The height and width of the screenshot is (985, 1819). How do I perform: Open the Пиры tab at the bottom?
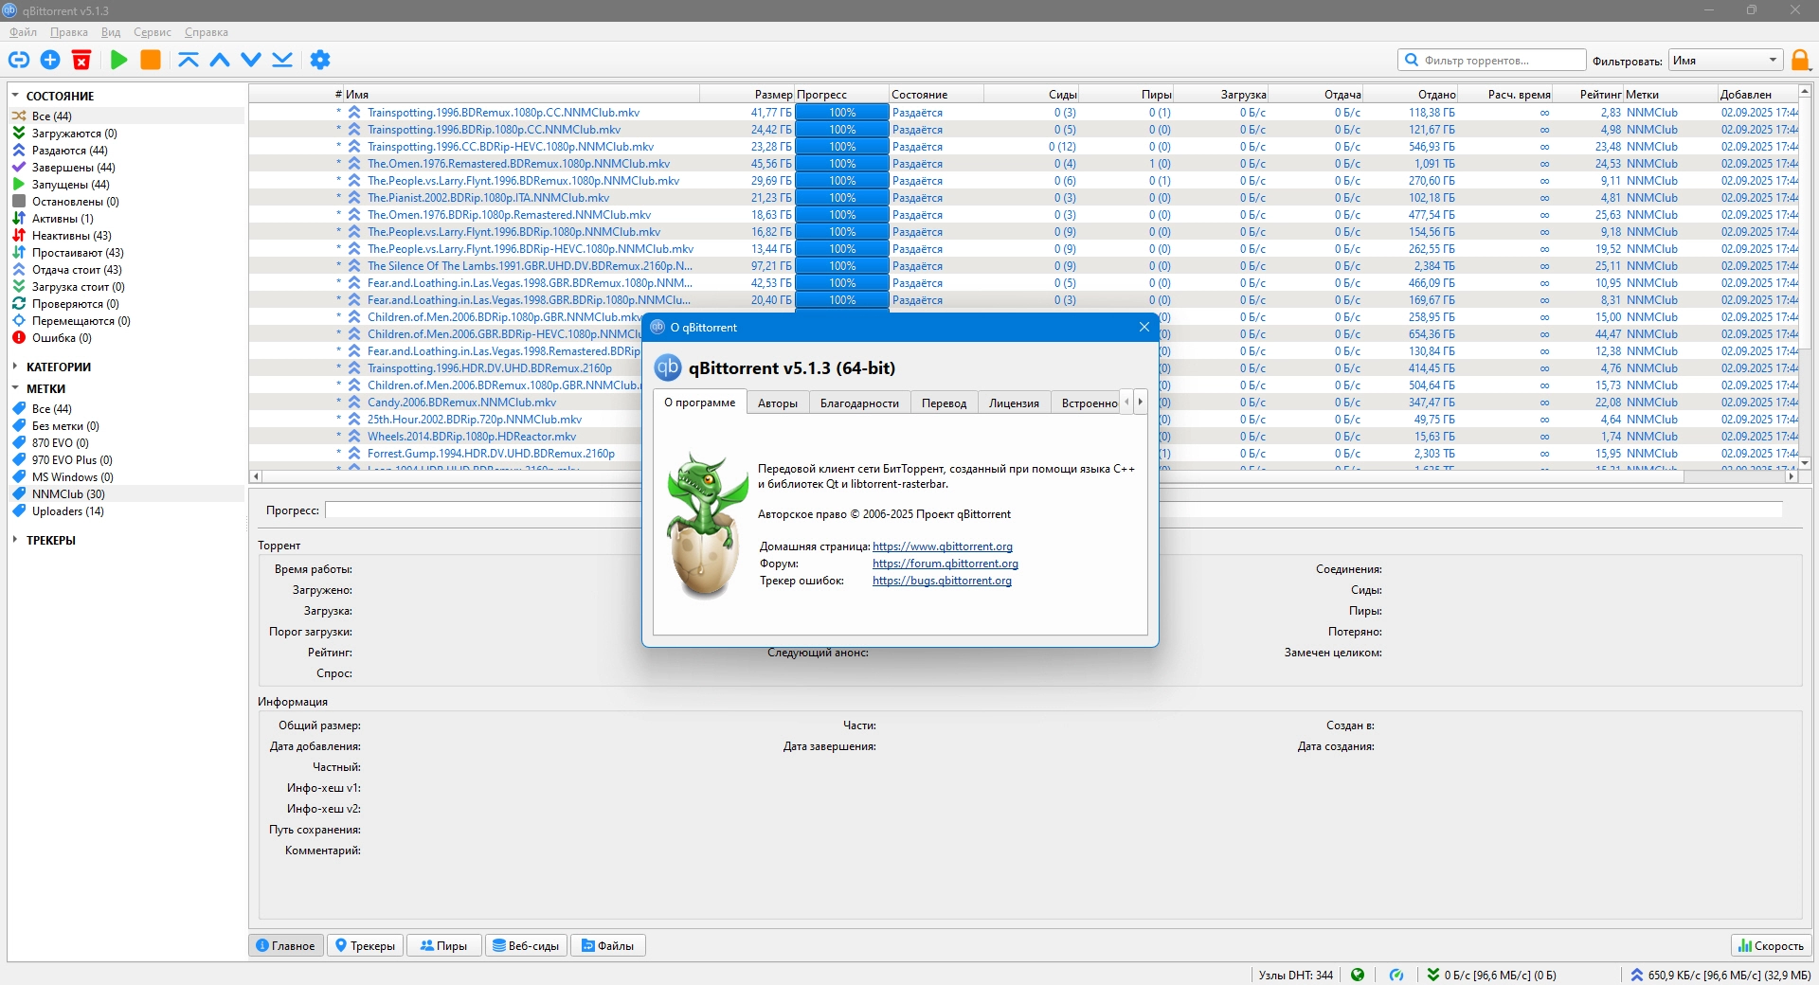click(x=443, y=945)
